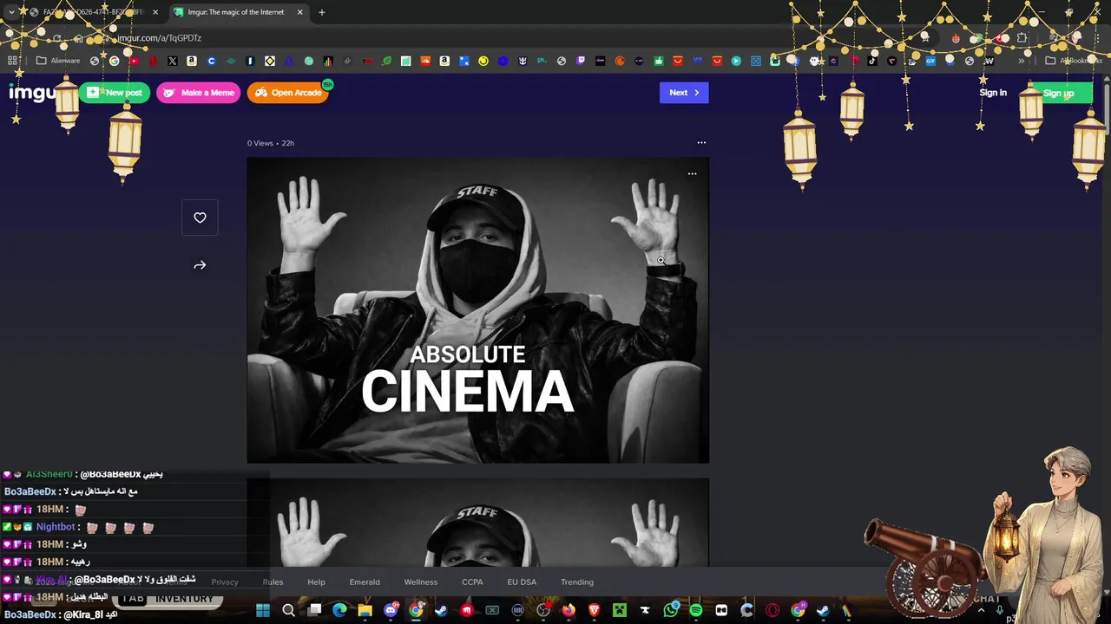
Task: Open the apps grid in bookmarks bar
Action: coord(13,61)
